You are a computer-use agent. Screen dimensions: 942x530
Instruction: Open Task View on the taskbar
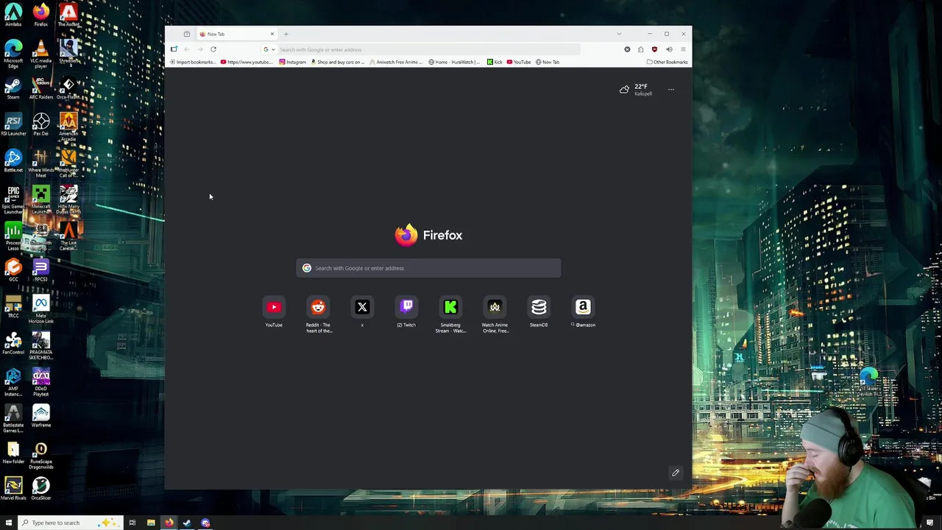(x=132, y=523)
